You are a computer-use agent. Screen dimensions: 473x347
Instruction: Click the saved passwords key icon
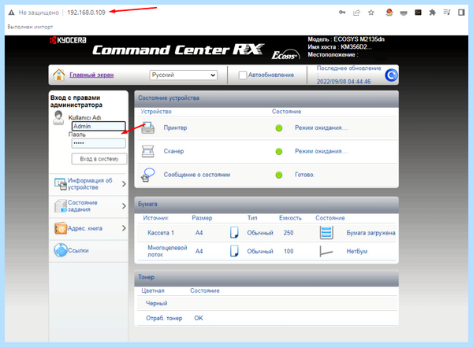(342, 13)
